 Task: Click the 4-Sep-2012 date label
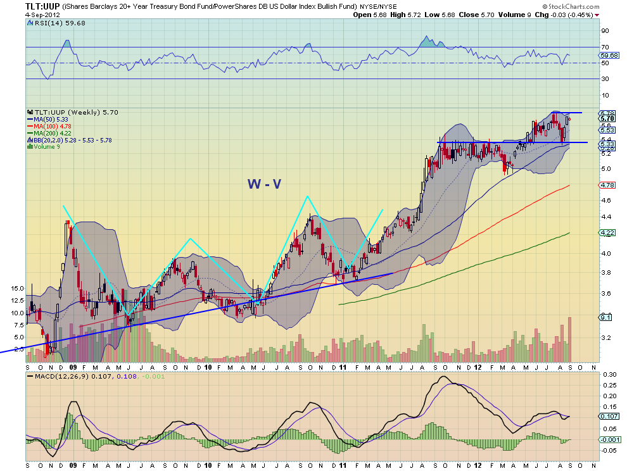click(42, 15)
